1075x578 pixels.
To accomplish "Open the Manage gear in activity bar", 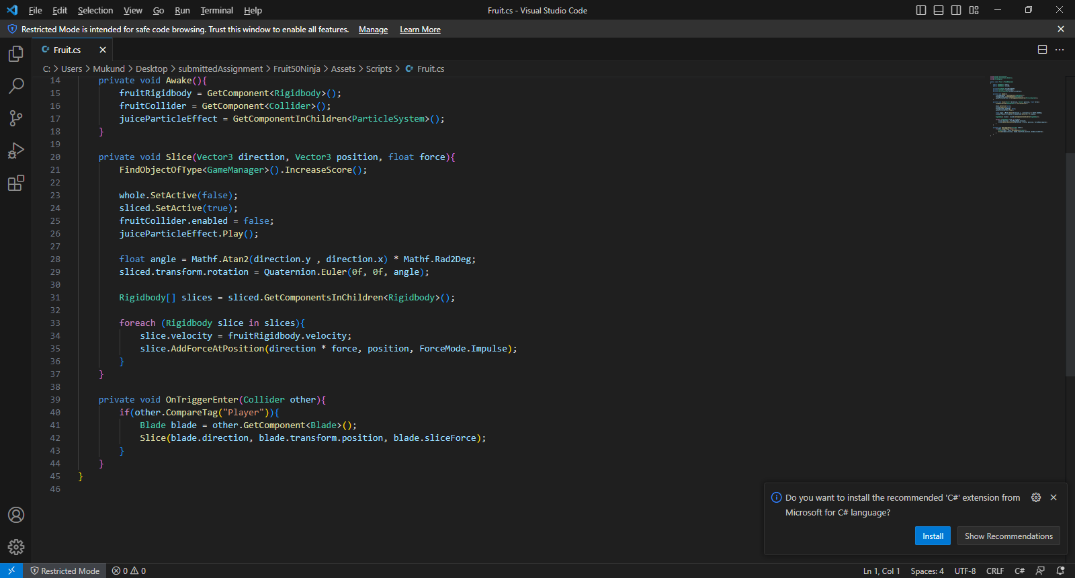I will coord(16,547).
